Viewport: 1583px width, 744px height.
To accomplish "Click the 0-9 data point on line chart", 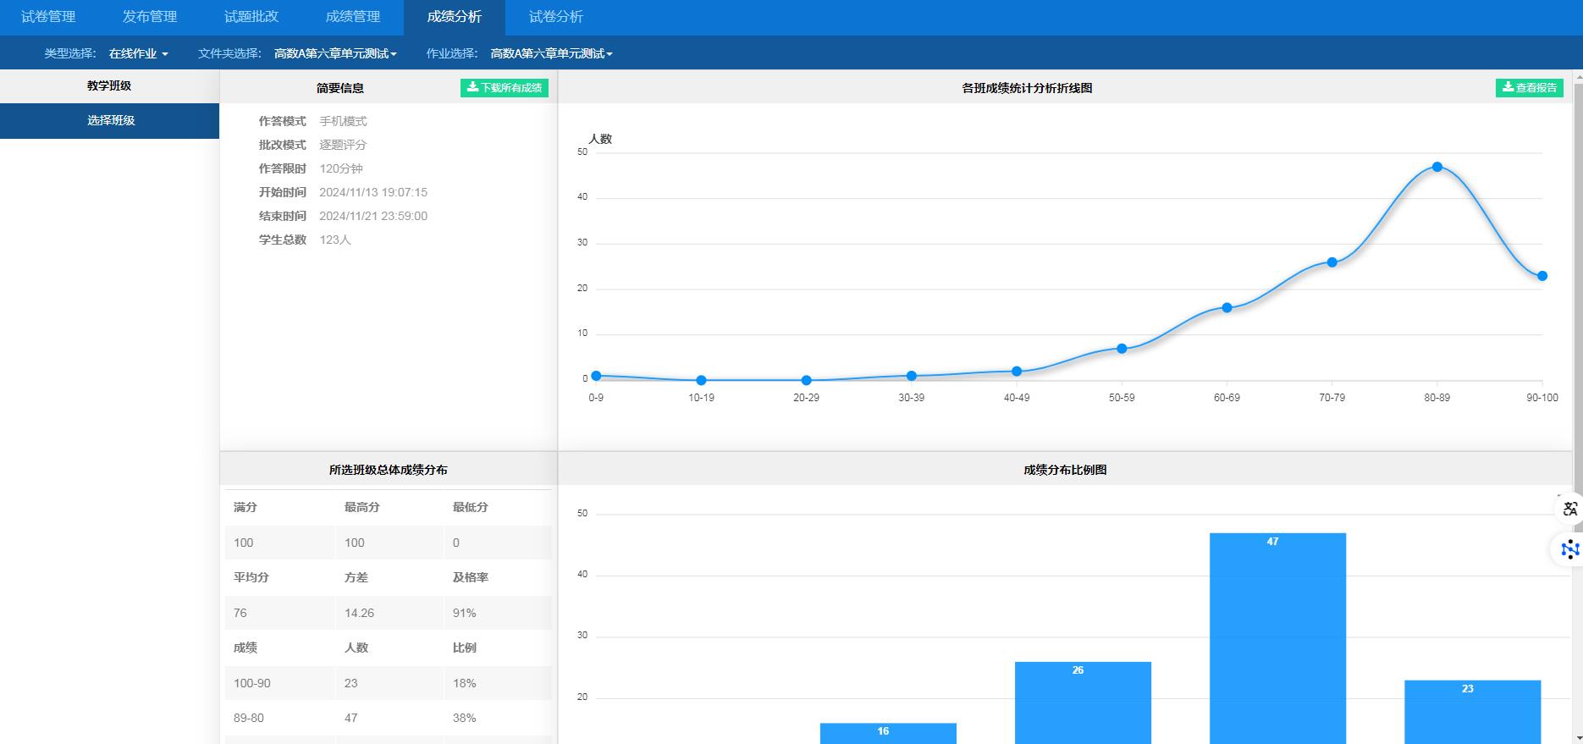I will (x=596, y=376).
